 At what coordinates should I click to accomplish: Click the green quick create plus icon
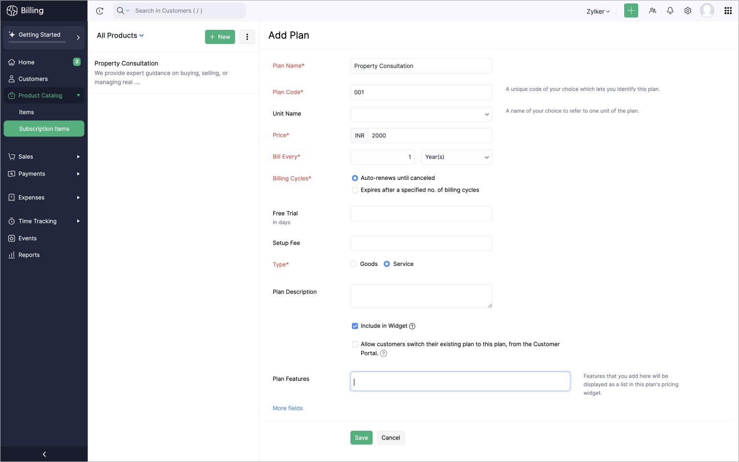(631, 11)
